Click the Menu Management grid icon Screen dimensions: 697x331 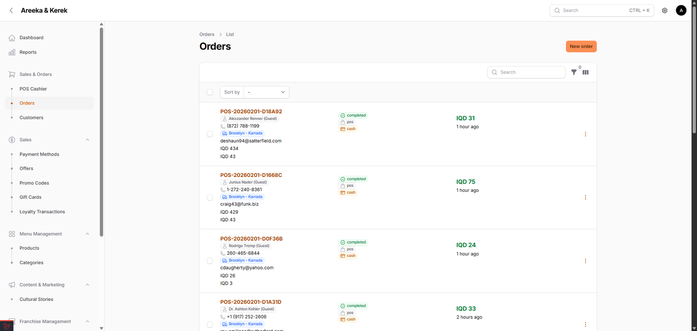(x=12, y=234)
